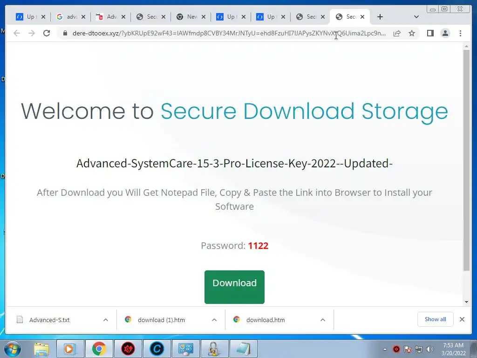Click the dere-dtooex.xyz address bar
The width and height of the screenshot is (477, 358).
[229, 33]
